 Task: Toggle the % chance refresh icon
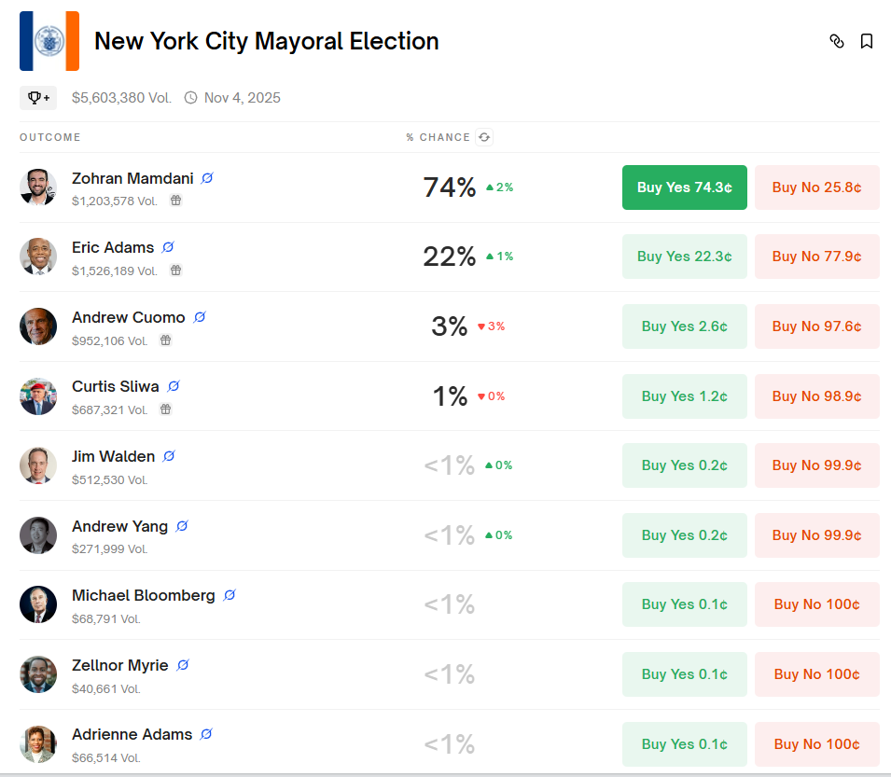click(484, 137)
